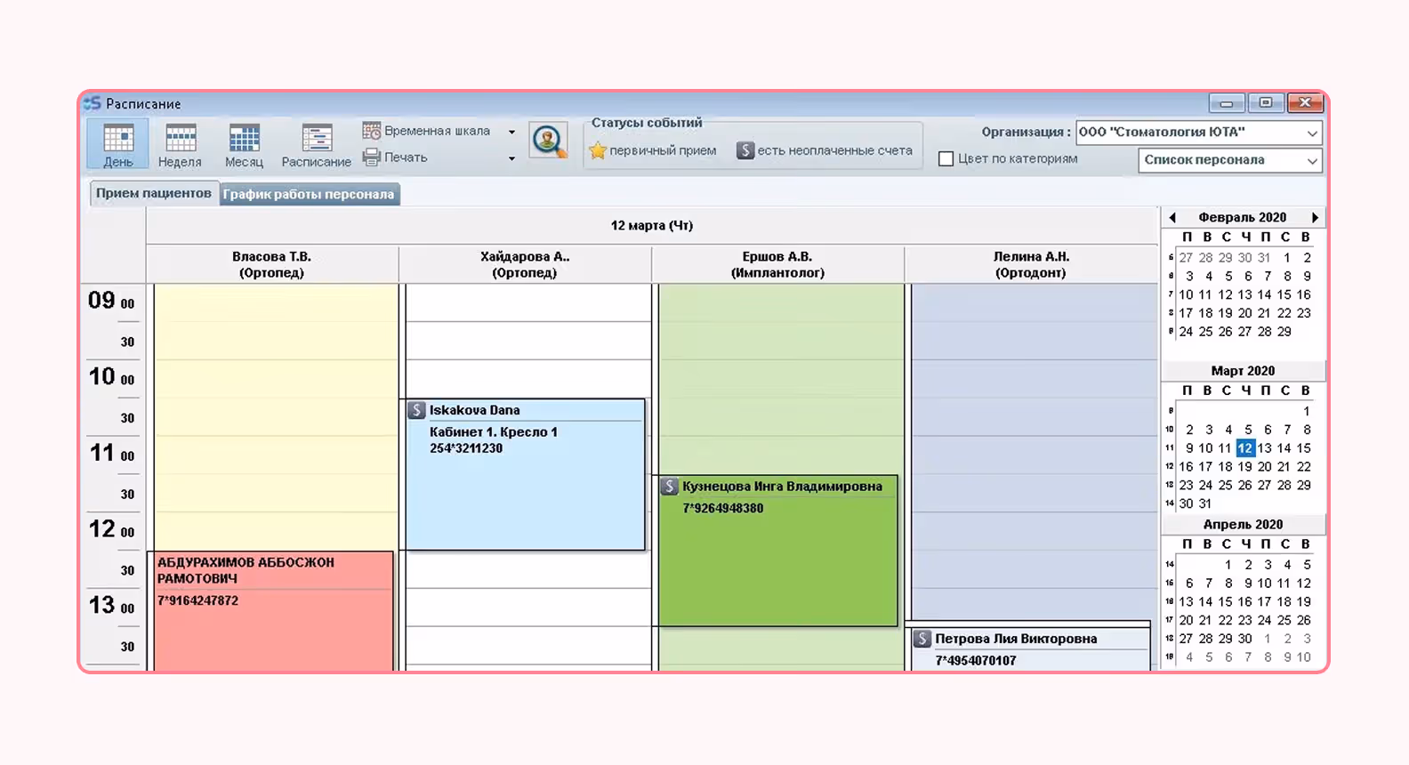This screenshot has width=1409, height=765.
Task: Expand the Печать dropdown arrow
Action: pyautogui.click(x=511, y=158)
